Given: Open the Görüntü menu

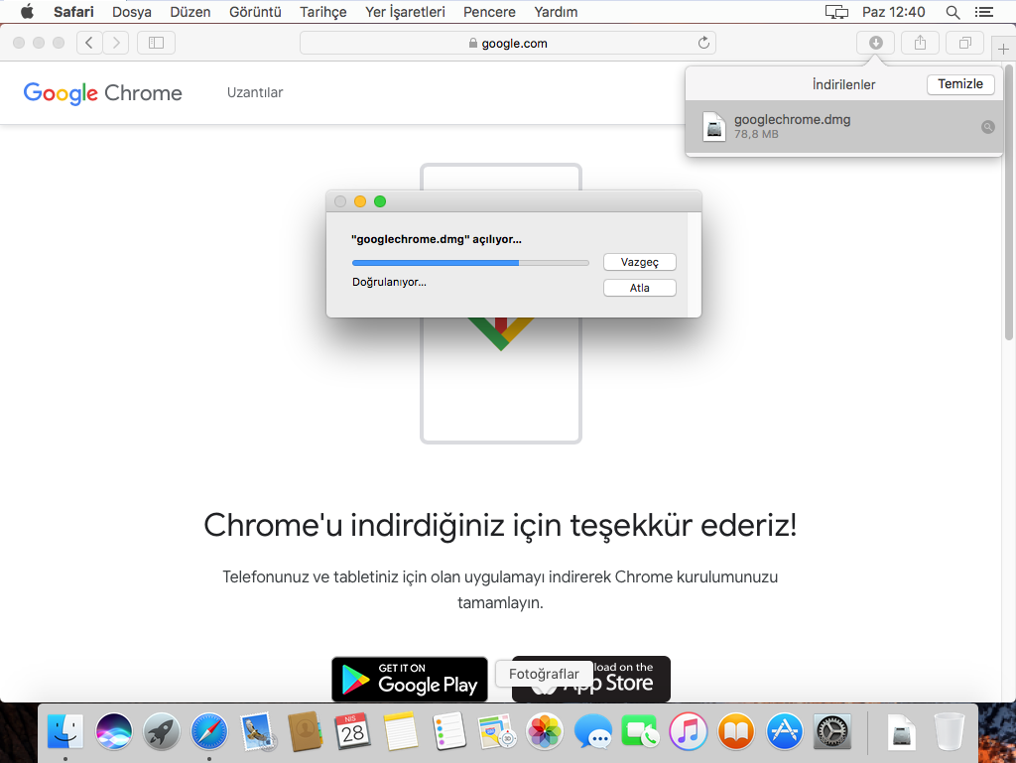Looking at the screenshot, I should (x=255, y=12).
